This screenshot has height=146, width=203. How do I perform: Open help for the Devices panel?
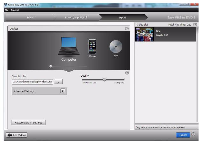click(127, 28)
